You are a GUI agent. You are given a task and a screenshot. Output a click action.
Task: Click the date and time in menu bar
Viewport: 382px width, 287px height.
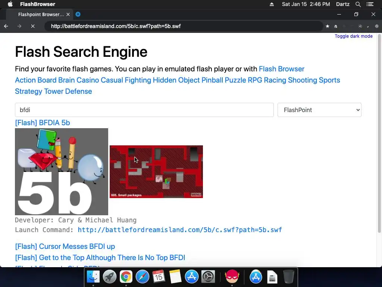pos(306,4)
